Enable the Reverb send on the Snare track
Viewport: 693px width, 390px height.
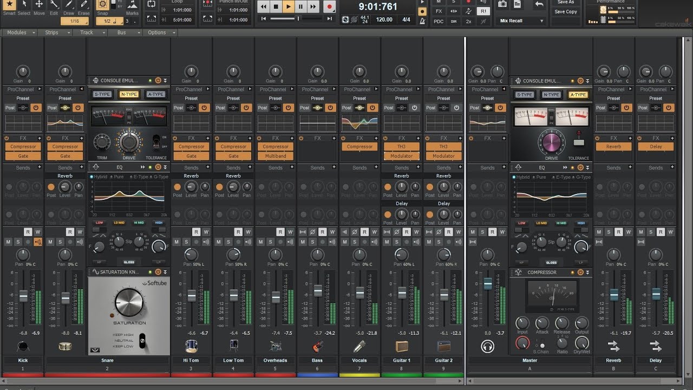(51, 187)
